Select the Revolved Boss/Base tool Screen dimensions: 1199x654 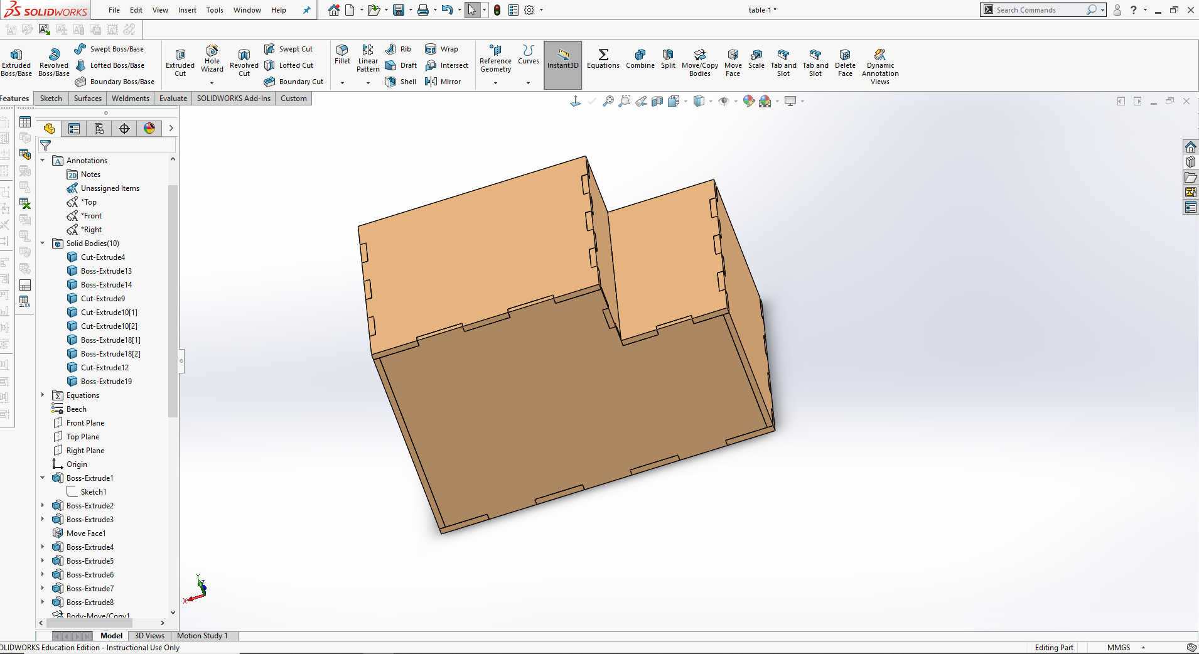point(54,62)
